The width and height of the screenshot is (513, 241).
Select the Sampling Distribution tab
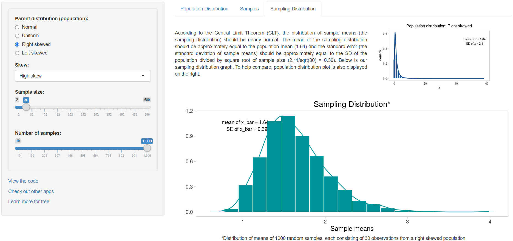pyautogui.click(x=293, y=9)
